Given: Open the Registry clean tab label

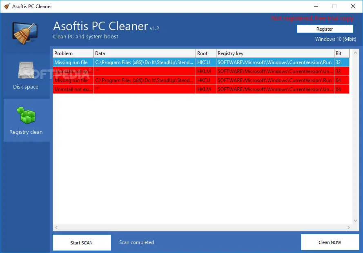Looking at the screenshot, I should click(26, 132).
